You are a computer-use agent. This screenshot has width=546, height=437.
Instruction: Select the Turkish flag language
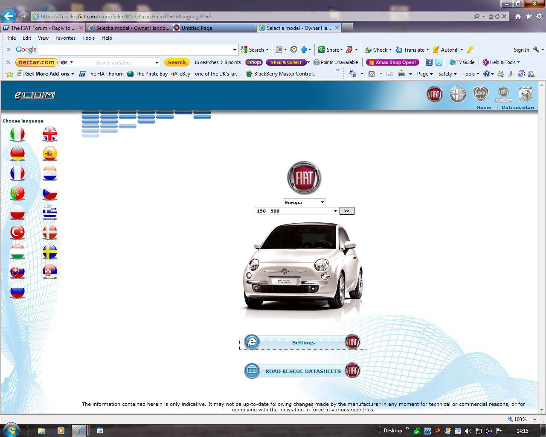(17, 232)
